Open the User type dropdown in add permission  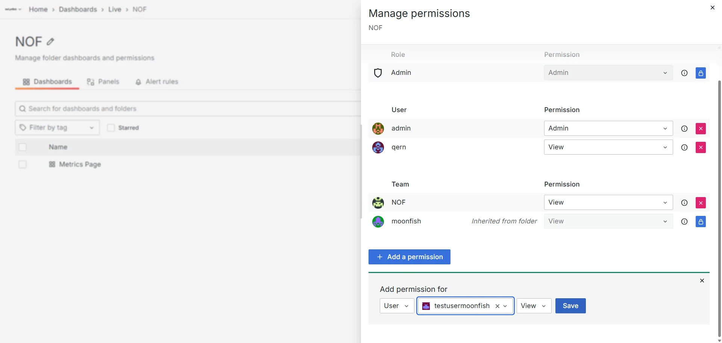(396, 306)
